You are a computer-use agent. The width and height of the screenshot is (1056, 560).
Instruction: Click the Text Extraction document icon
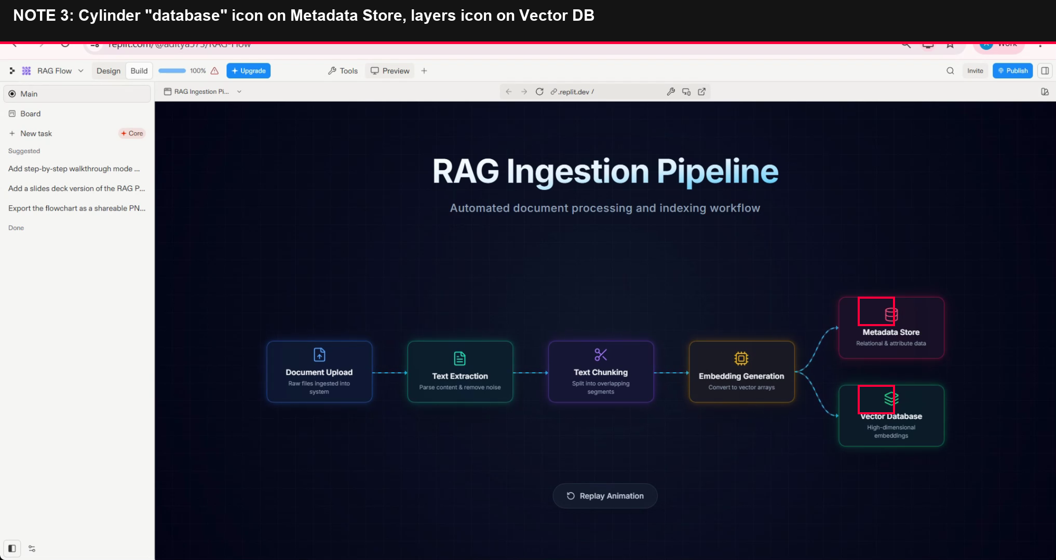pos(460,358)
